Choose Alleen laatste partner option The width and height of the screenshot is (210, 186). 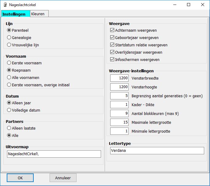pyautogui.click(x=9, y=128)
